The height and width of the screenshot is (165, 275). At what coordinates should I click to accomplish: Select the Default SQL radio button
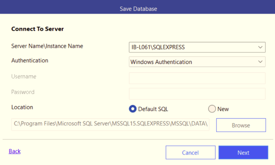[x=132, y=109]
